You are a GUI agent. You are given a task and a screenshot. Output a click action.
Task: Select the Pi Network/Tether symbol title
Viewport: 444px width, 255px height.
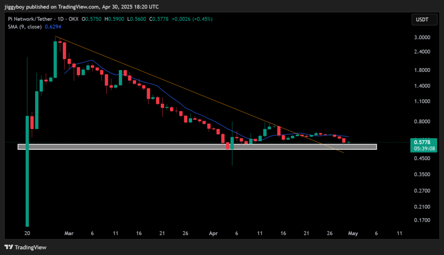coord(30,19)
